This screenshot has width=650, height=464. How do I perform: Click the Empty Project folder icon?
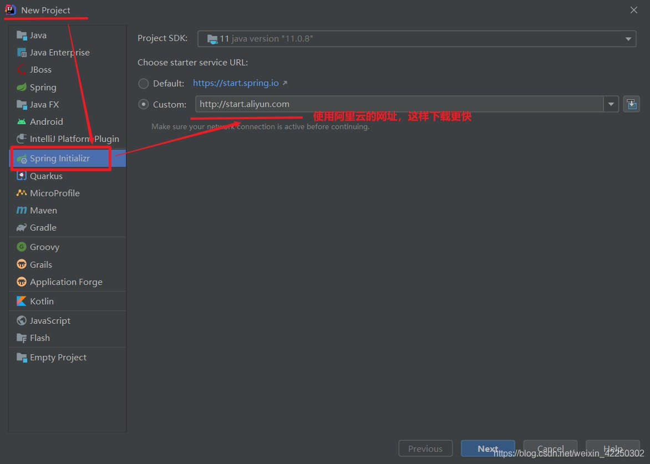point(22,357)
